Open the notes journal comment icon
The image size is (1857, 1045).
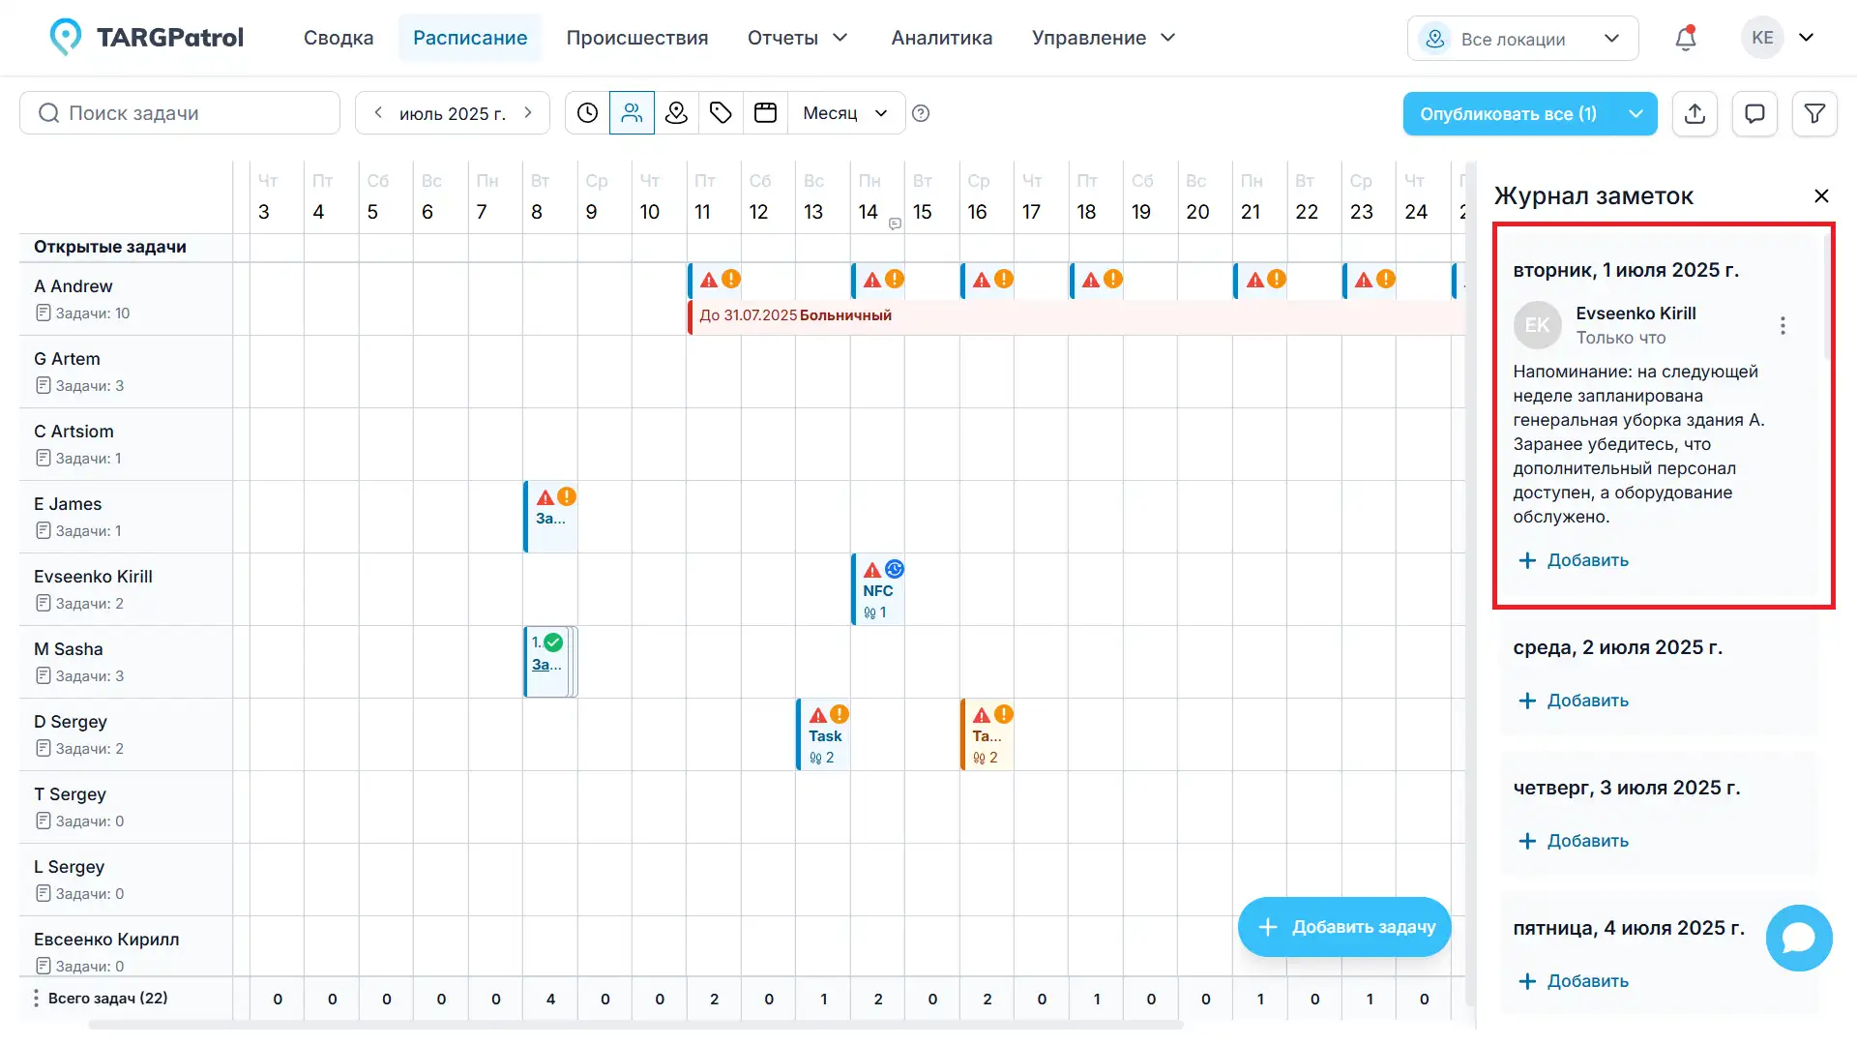pos(1754,113)
